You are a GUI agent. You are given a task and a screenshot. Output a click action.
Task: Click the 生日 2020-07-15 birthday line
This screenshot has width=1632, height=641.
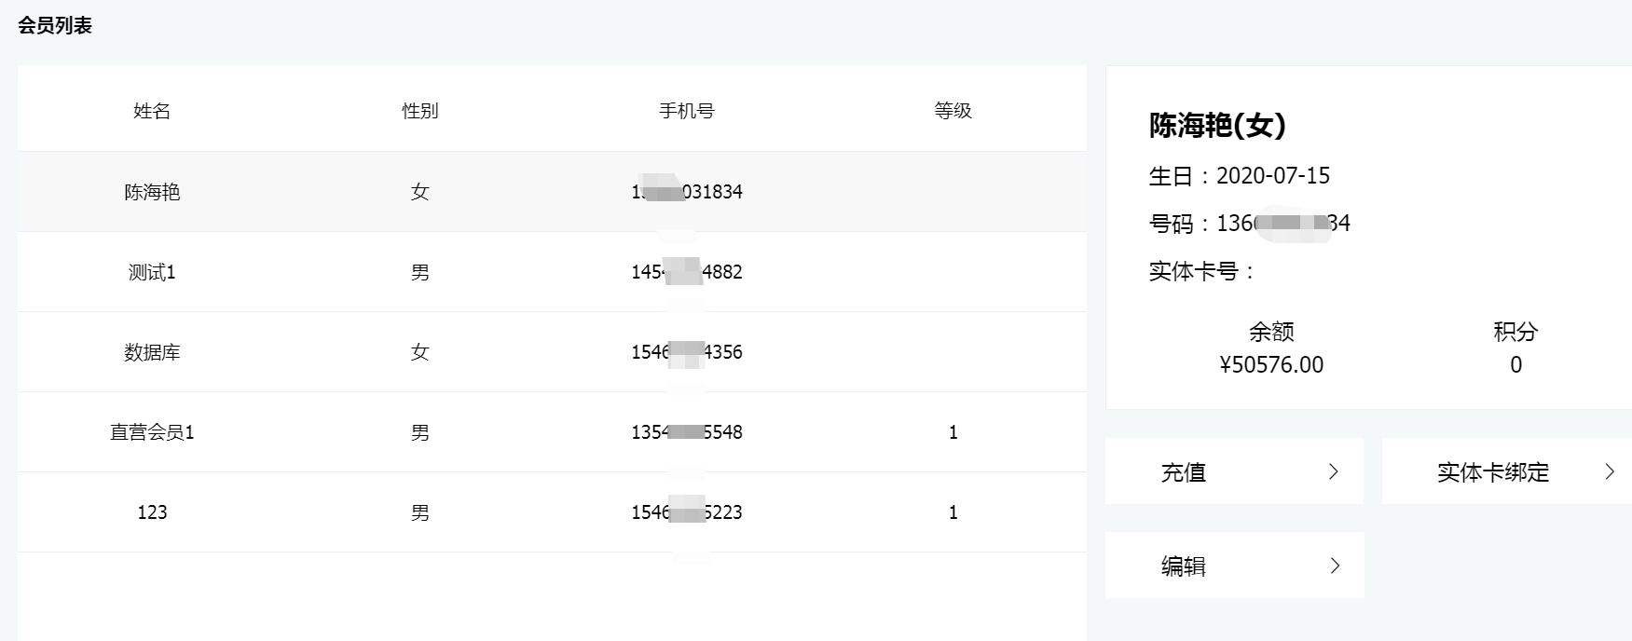[1239, 176]
